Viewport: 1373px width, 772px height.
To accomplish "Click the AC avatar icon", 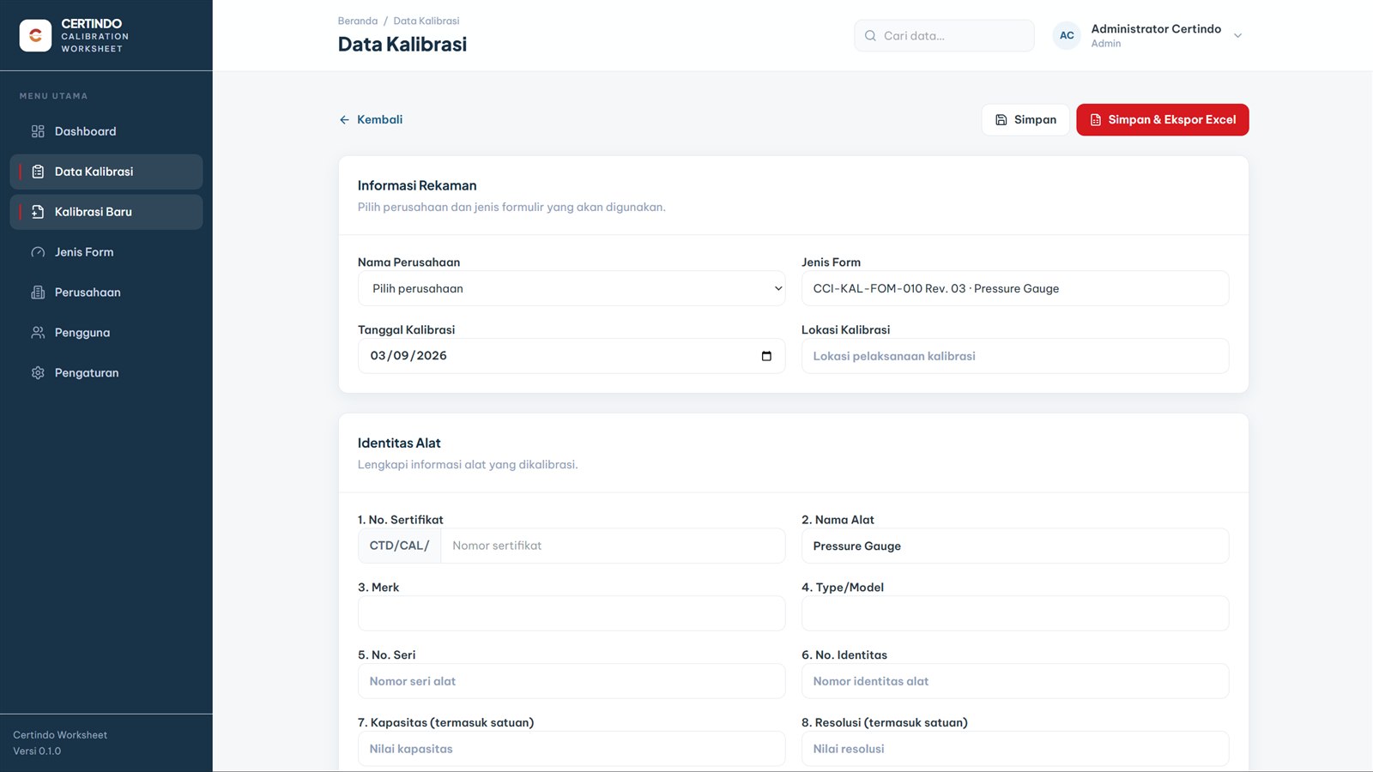I will click(x=1067, y=35).
